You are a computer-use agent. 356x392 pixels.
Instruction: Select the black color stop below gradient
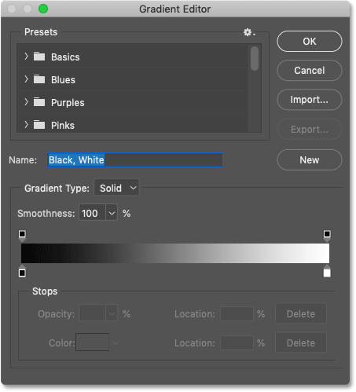click(22, 271)
